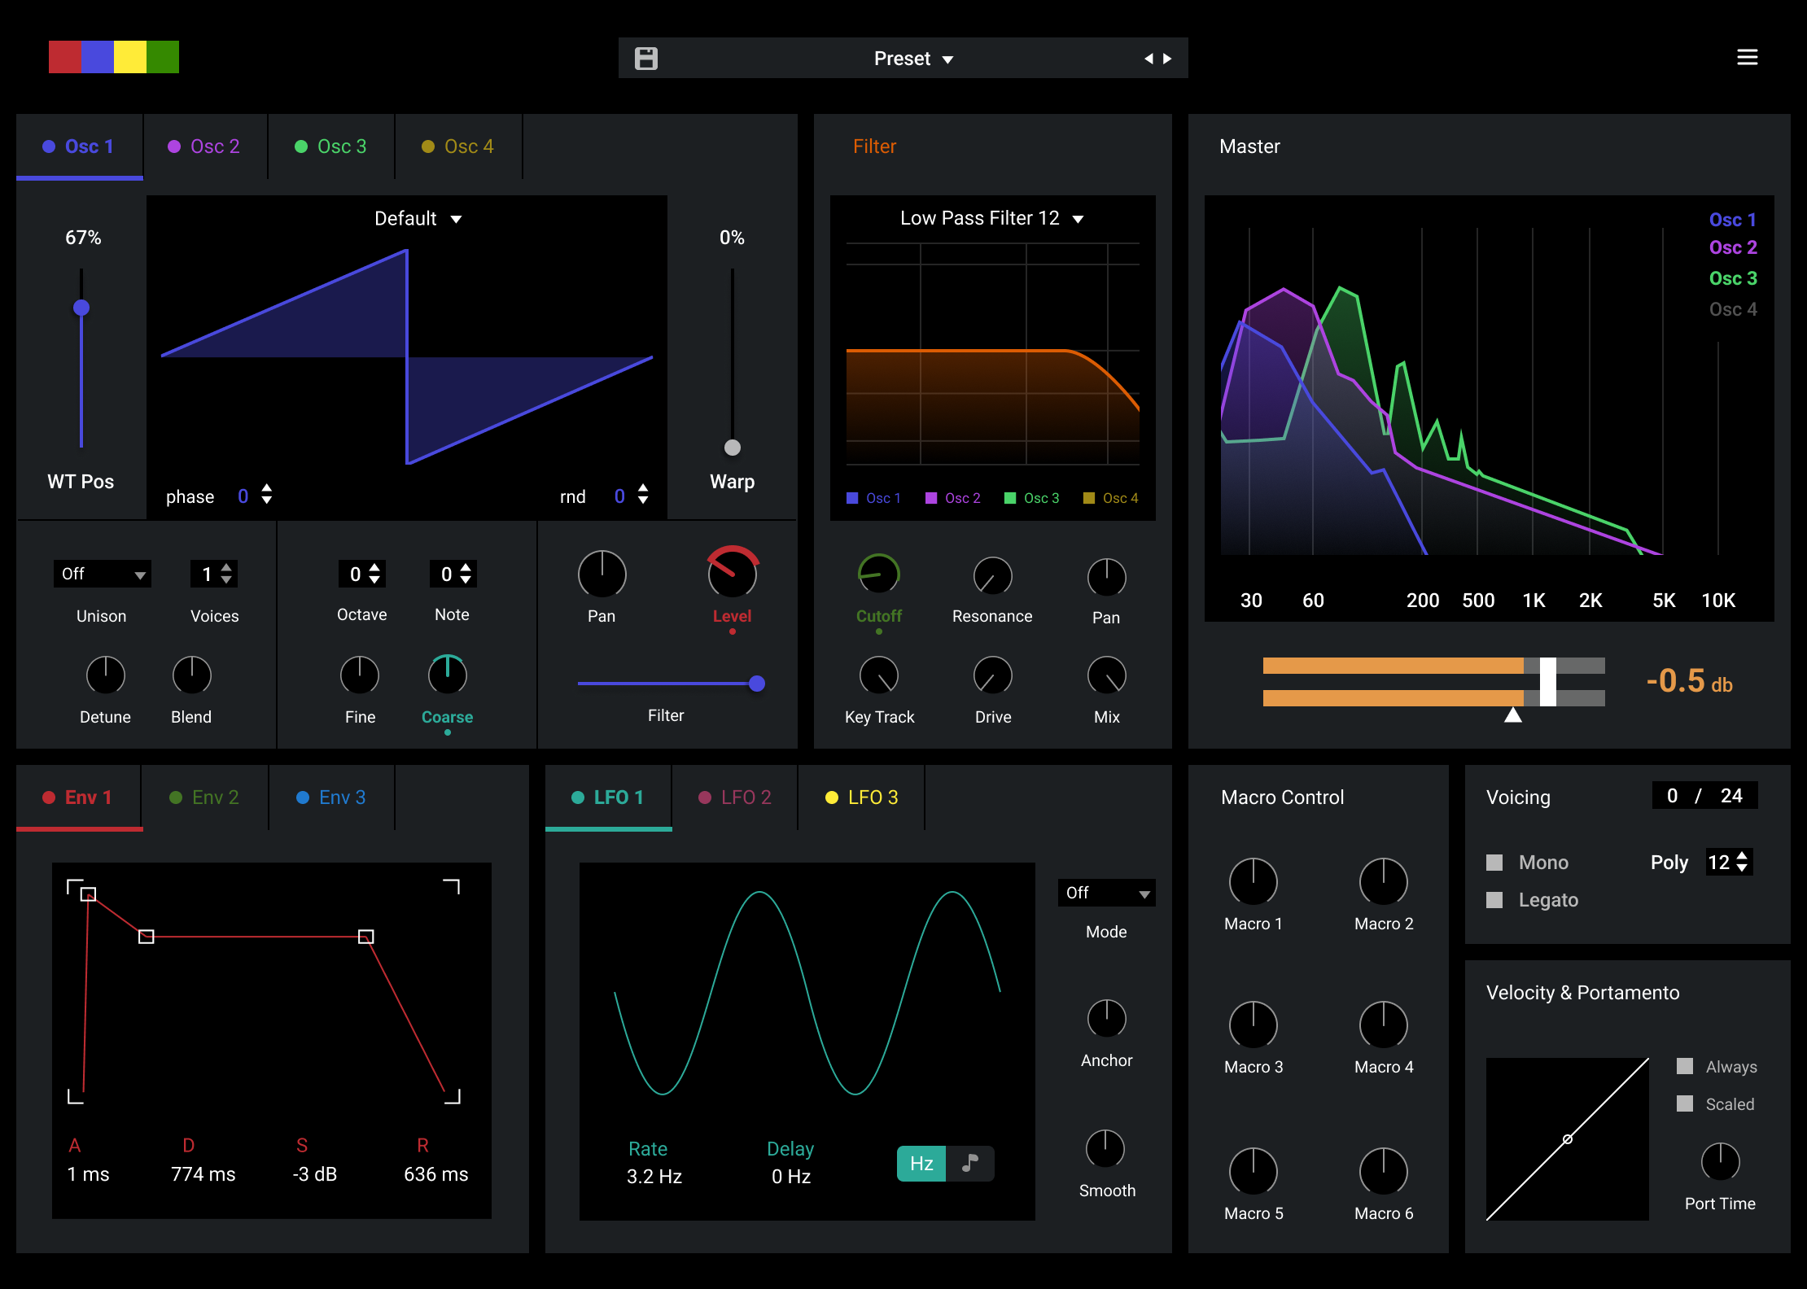Open the hamburger menu icon
The height and width of the screenshot is (1289, 1807).
(1747, 57)
